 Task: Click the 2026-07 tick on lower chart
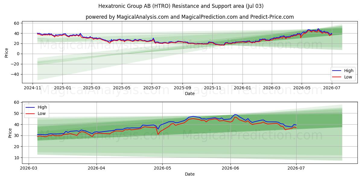pyautogui.click(x=296, y=168)
